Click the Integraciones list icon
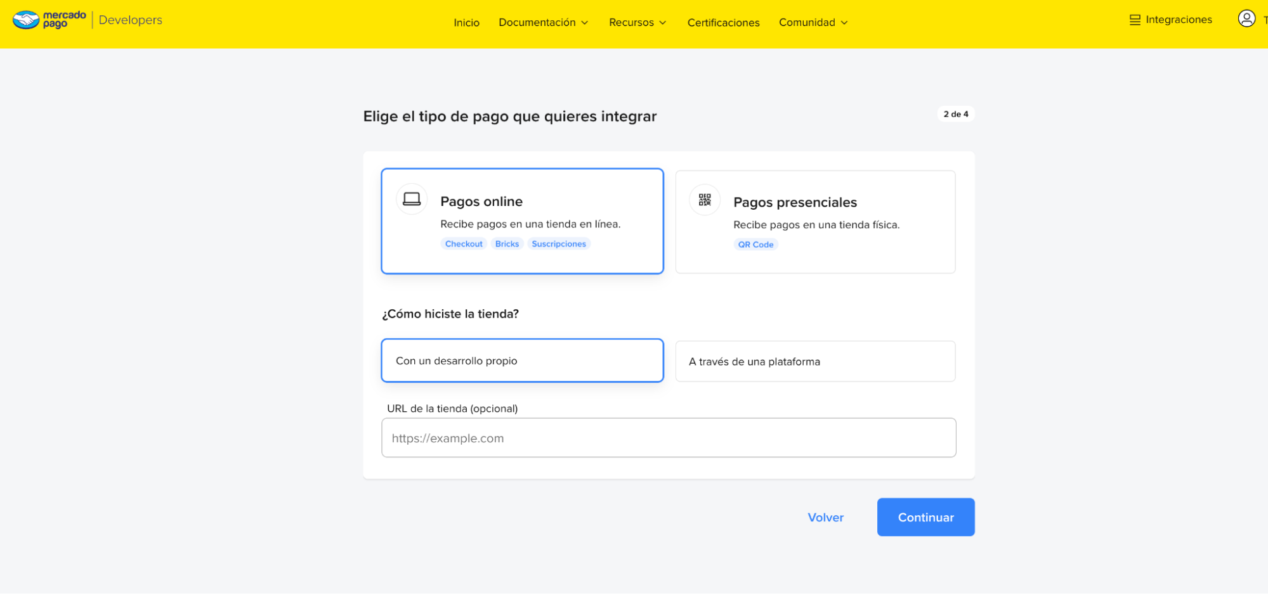The width and height of the screenshot is (1268, 595). tap(1135, 20)
